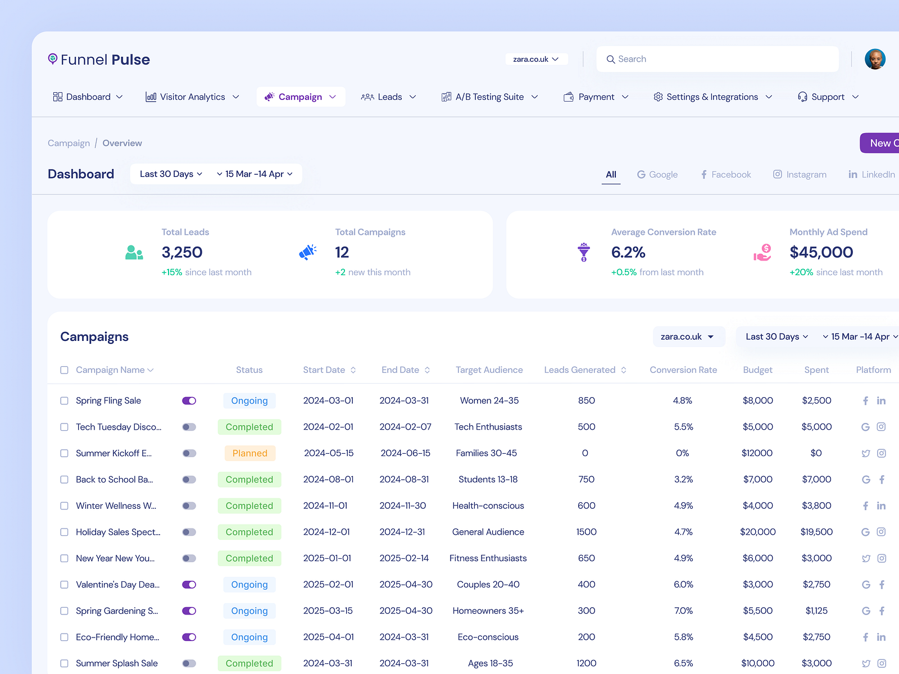Screen dimensions: 899x674
Task: Select the Instagram platform filter icon
Action: [779, 174]
